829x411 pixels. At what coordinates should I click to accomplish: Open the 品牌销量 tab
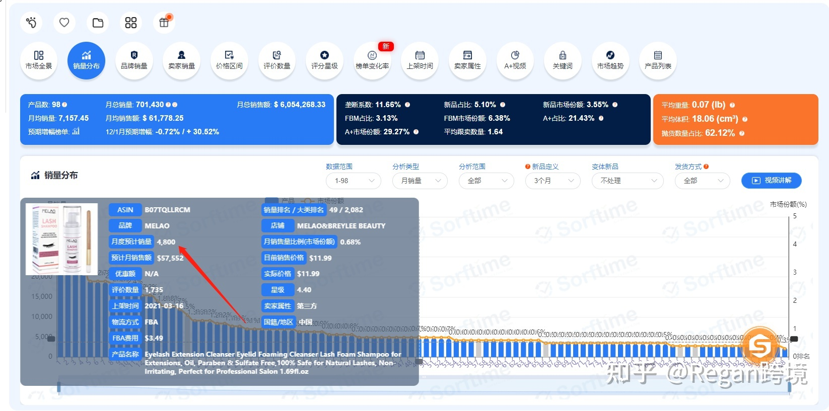pos(134,60)
